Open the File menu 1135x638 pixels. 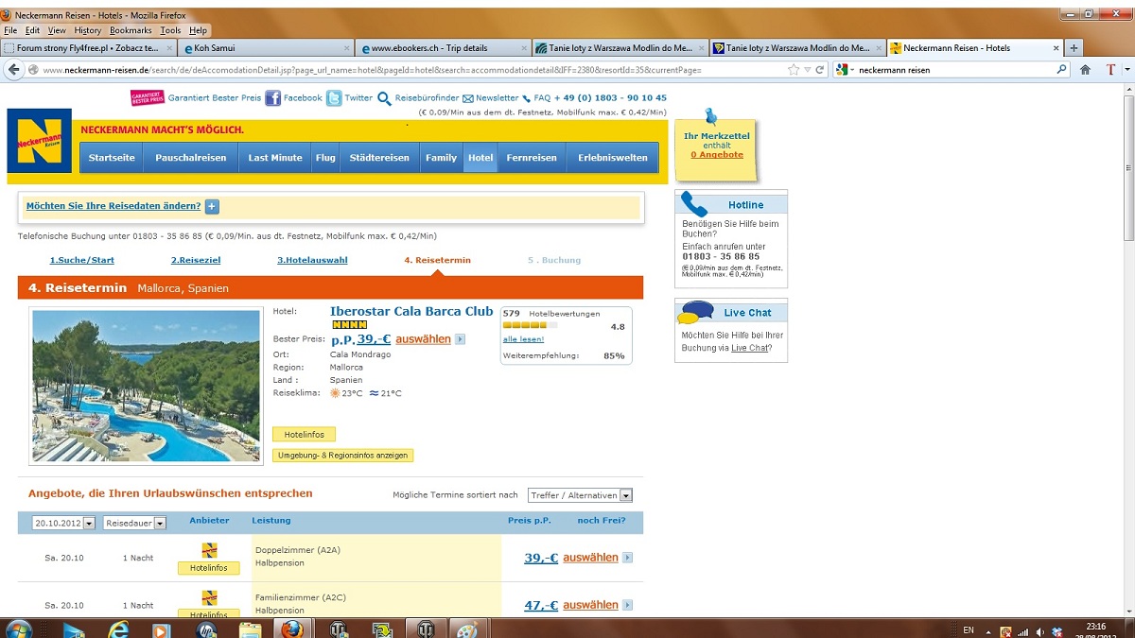tap(10, 30)
